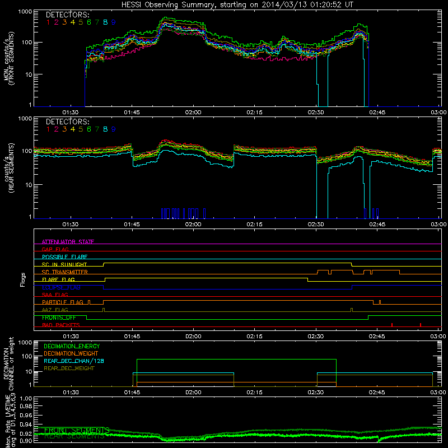Screen dimensions: 448x448
Task: Click the DECIMATION CHANNEL or weight axis title
Action: coord(9,363)
